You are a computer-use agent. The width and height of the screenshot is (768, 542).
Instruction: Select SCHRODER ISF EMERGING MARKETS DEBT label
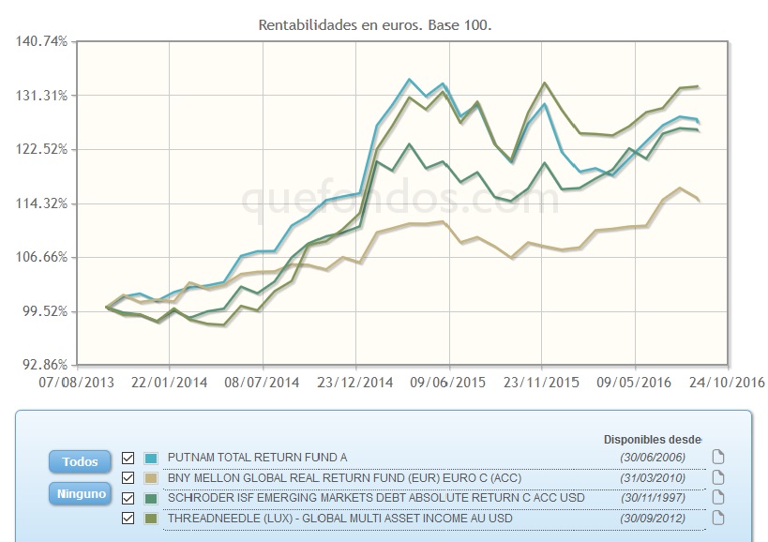pos(376,498)
